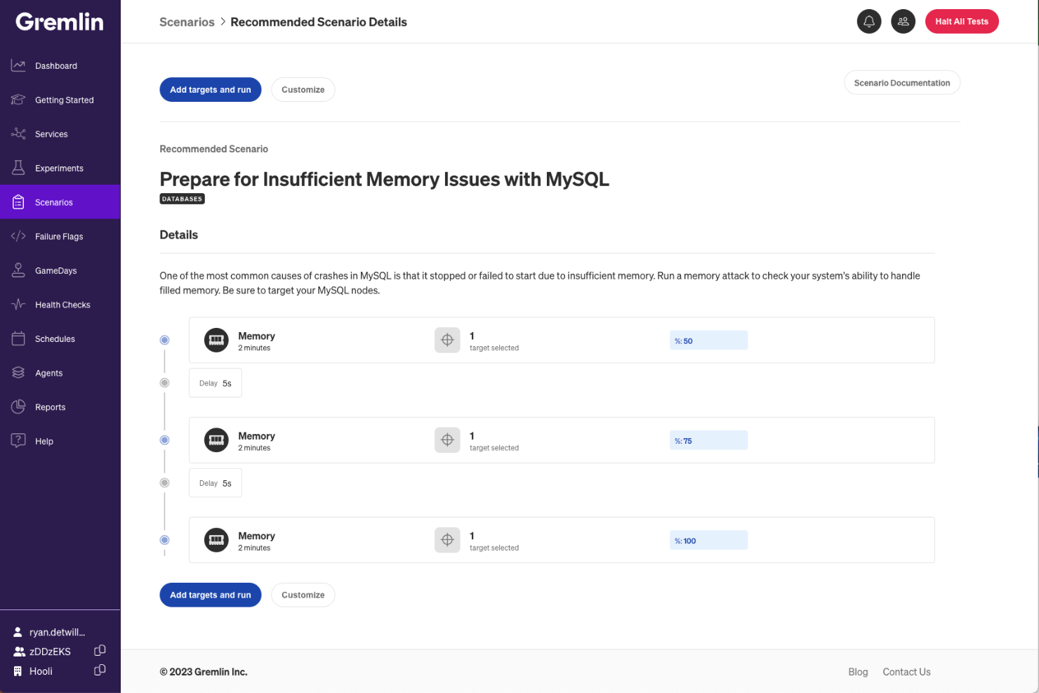The width and height of the screenshot is (1039, 693).
Task: Open notifications bell icon
Action: click(869, 21)
